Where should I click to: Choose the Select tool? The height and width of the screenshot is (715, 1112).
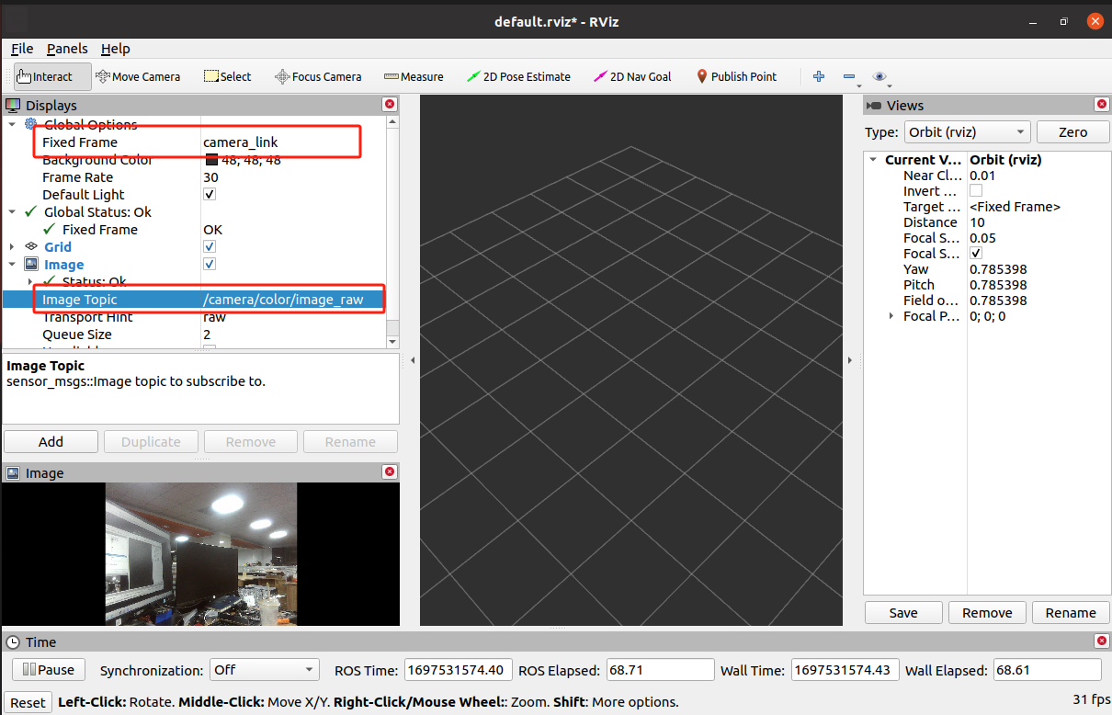[x=227, y=76]
